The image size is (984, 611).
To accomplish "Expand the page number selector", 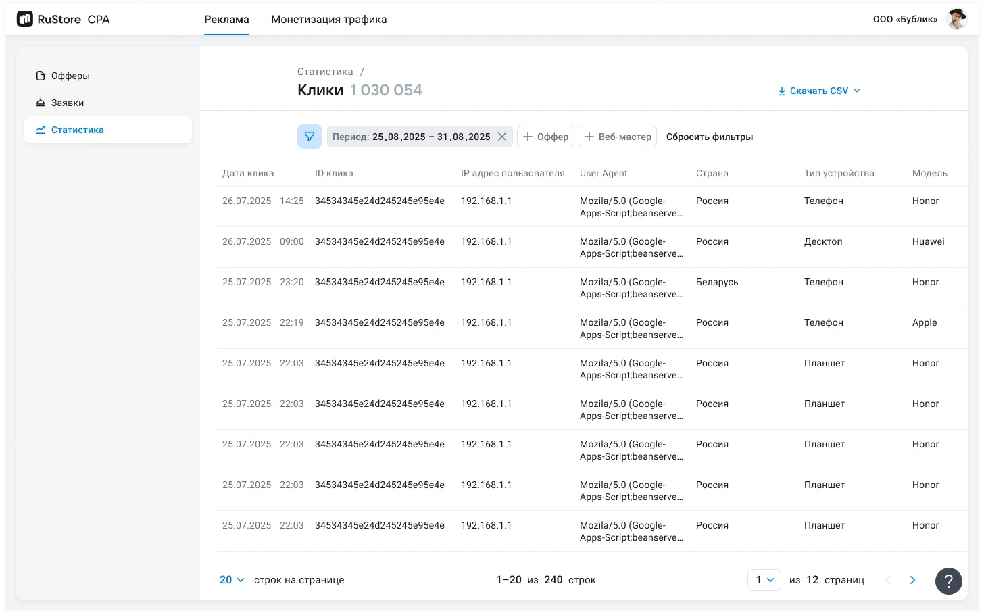I will click(764, 580).
